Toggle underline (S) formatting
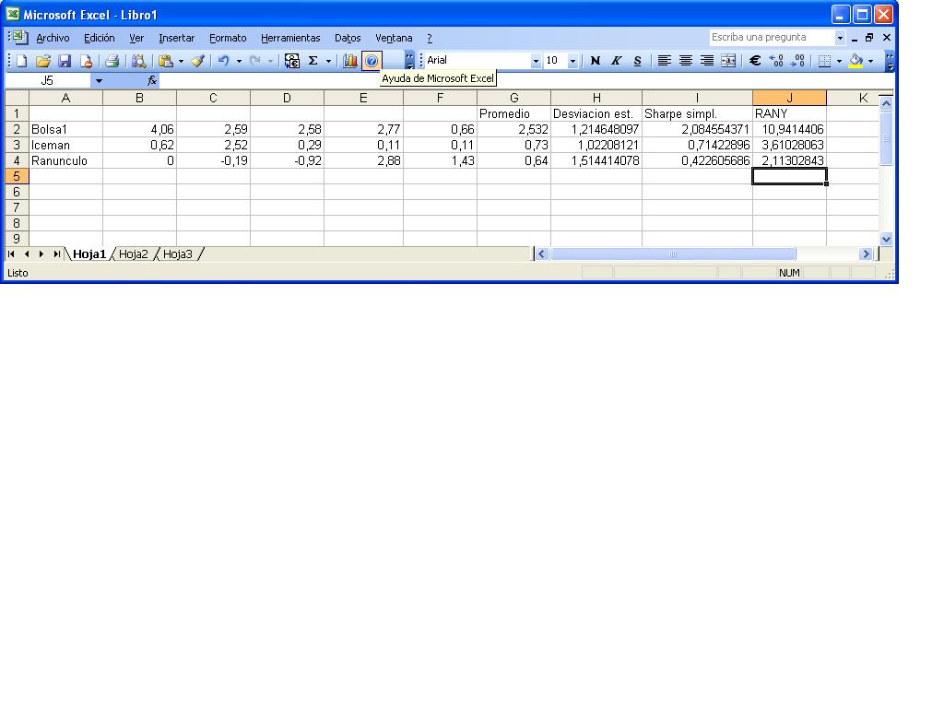This screenshot has width=944, height=708. click(638, 61)
